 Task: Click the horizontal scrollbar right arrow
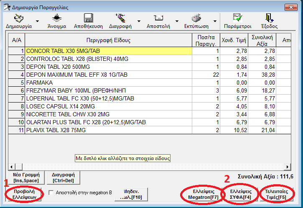point(288,167)
